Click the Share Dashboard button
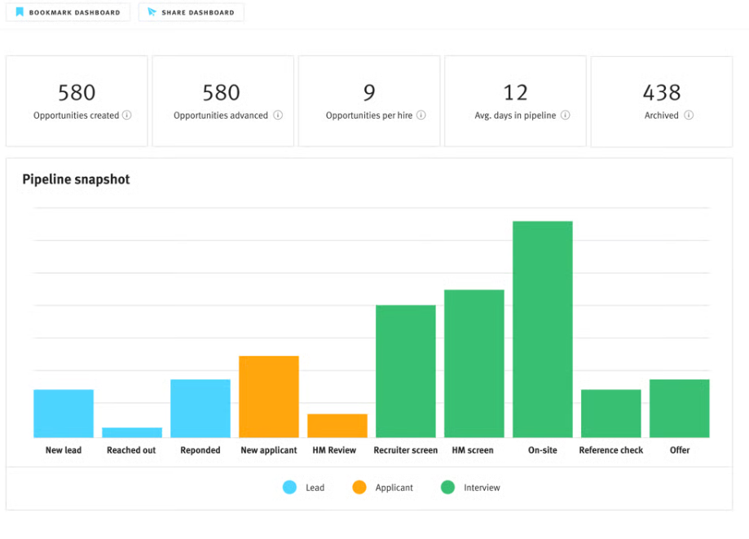Viewport: 749px width, 539px height. [x=191, y=11]
